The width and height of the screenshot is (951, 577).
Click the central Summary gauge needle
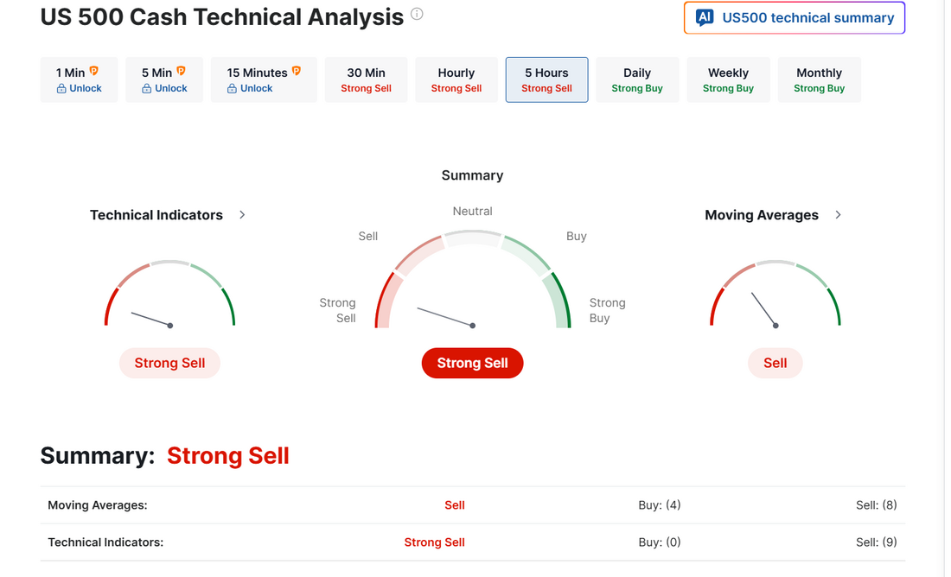445,316
